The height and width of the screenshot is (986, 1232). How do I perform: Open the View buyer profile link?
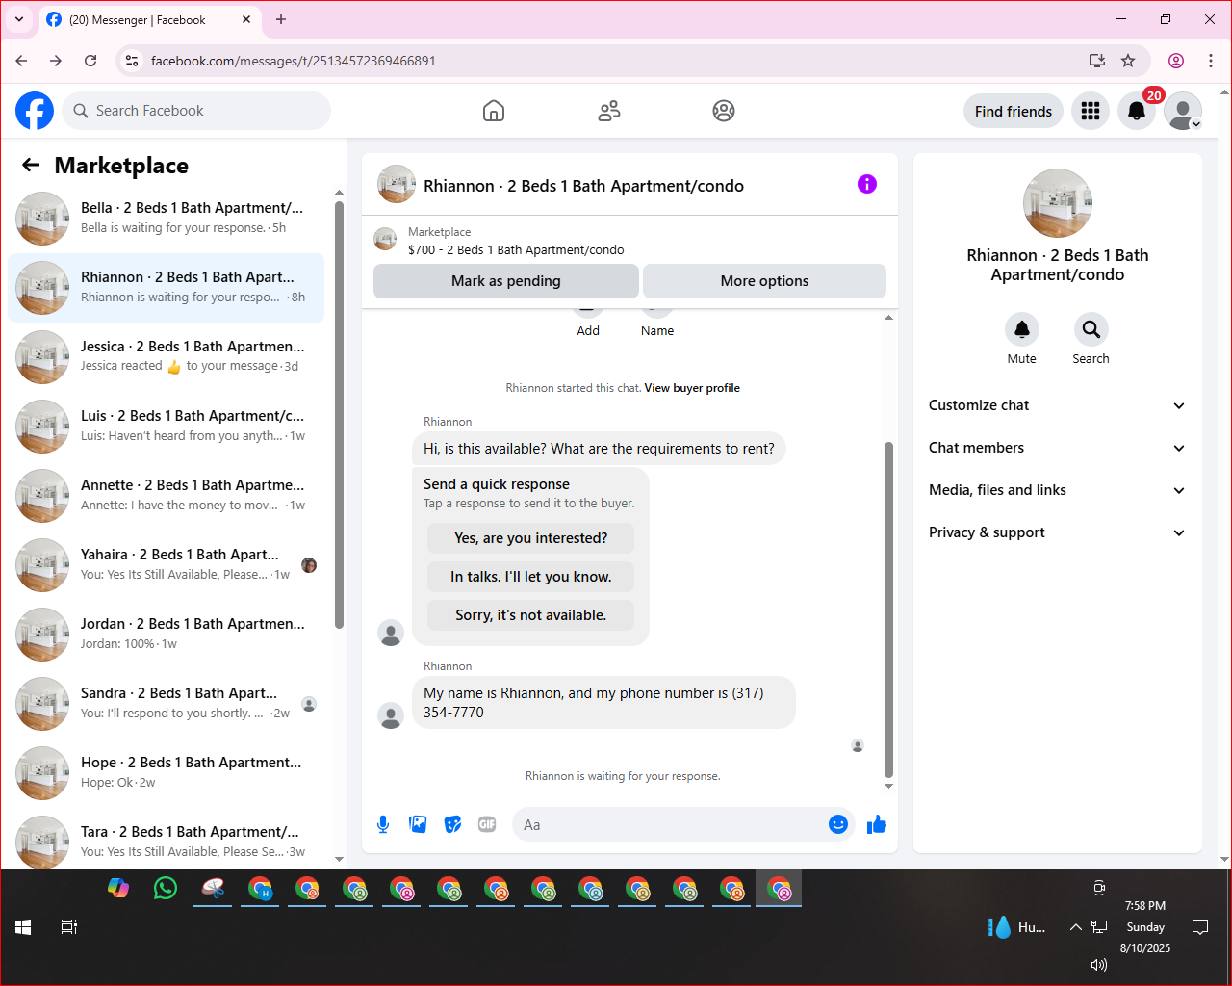pos(692,388)
